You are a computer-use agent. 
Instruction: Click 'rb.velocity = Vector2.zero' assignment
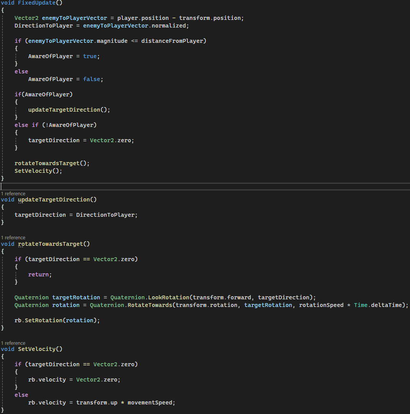point(74,380)
